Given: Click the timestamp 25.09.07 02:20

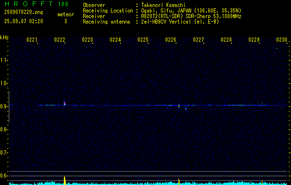Looking at the screenshot, I should point(24,21).
